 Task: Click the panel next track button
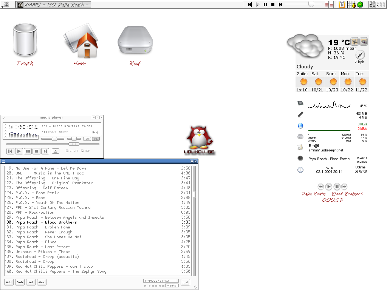280,5
